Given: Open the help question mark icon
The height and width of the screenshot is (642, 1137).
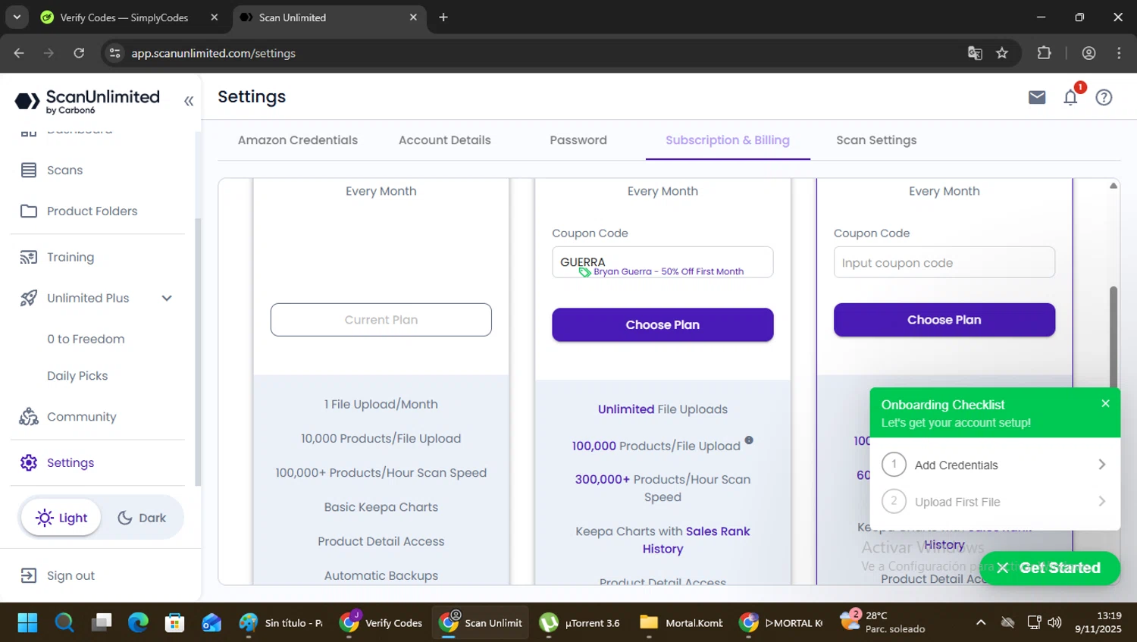Looking at the screenshot, I should pos(1104,97).
